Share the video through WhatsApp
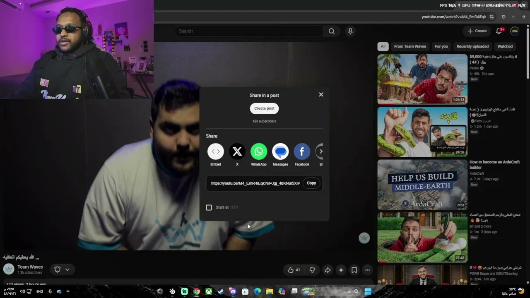Image resolution: width=530 pixels, height=298 pixels. point(259,151)
